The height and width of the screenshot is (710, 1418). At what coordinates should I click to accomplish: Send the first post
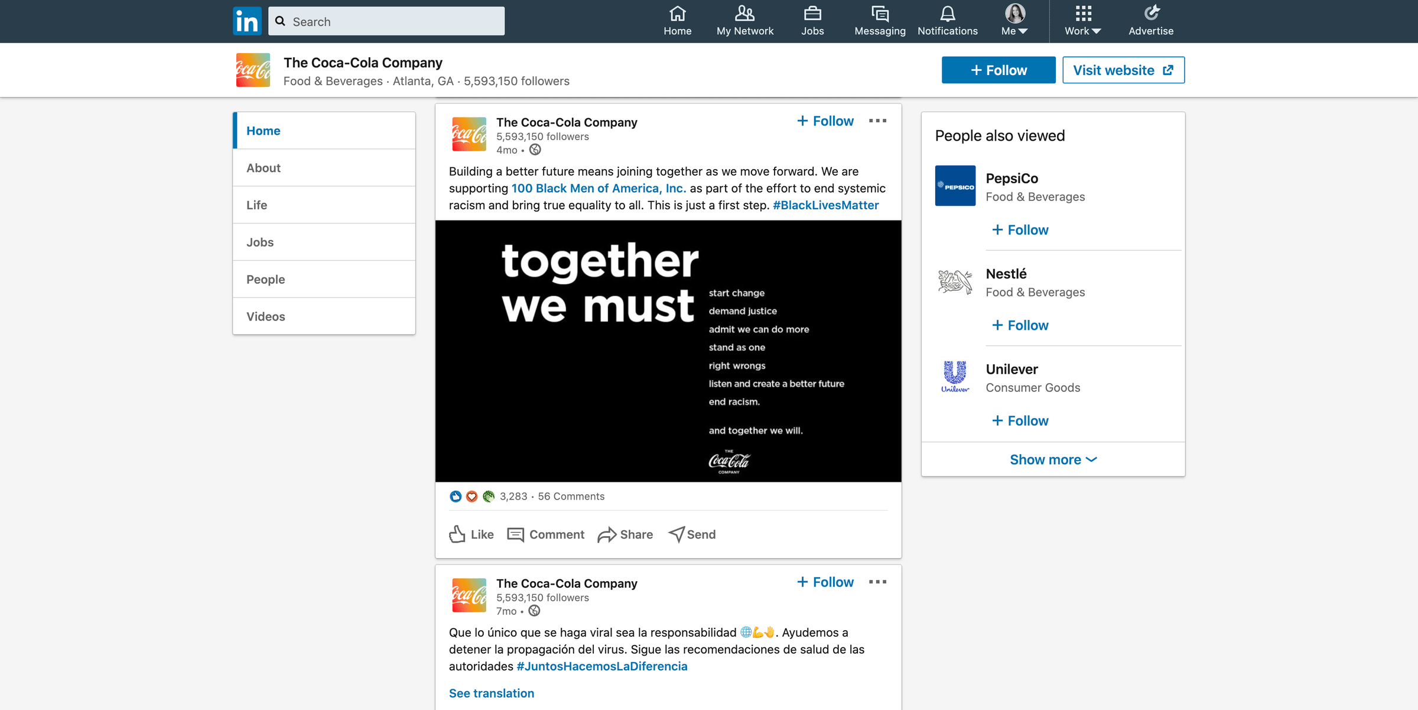click(x=692, y=534)
